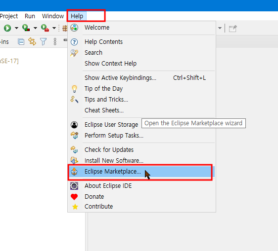Click the Install New Software icon
Screen dimensions: 278x251
pyautogui.click(x=74, y=160)
